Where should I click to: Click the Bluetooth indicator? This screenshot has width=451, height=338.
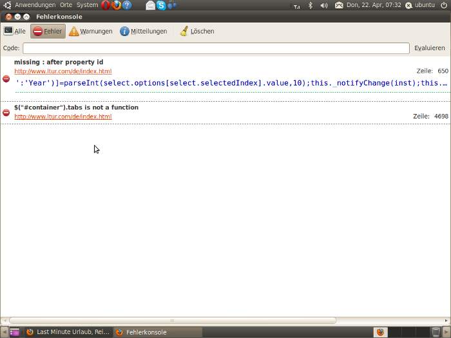311,5
